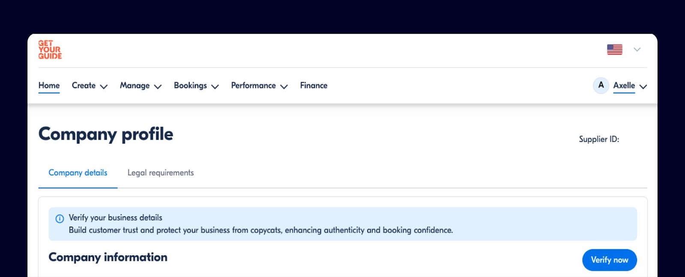
Task: Select the Company details tab
Action: click(x=78, y=173)
